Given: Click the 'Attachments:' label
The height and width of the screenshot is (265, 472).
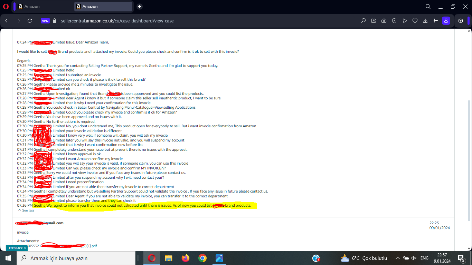Looking at the screenshot, I should pyautogui.click(x=28, y=241).
